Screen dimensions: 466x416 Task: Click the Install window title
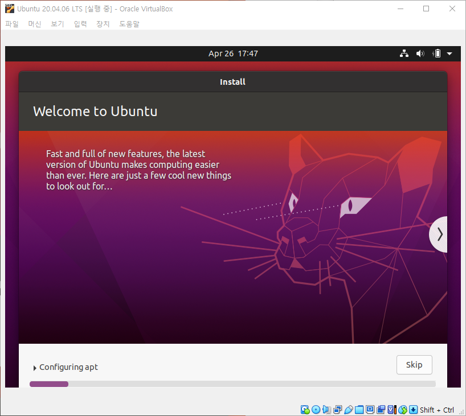click(x=232, y=82)
